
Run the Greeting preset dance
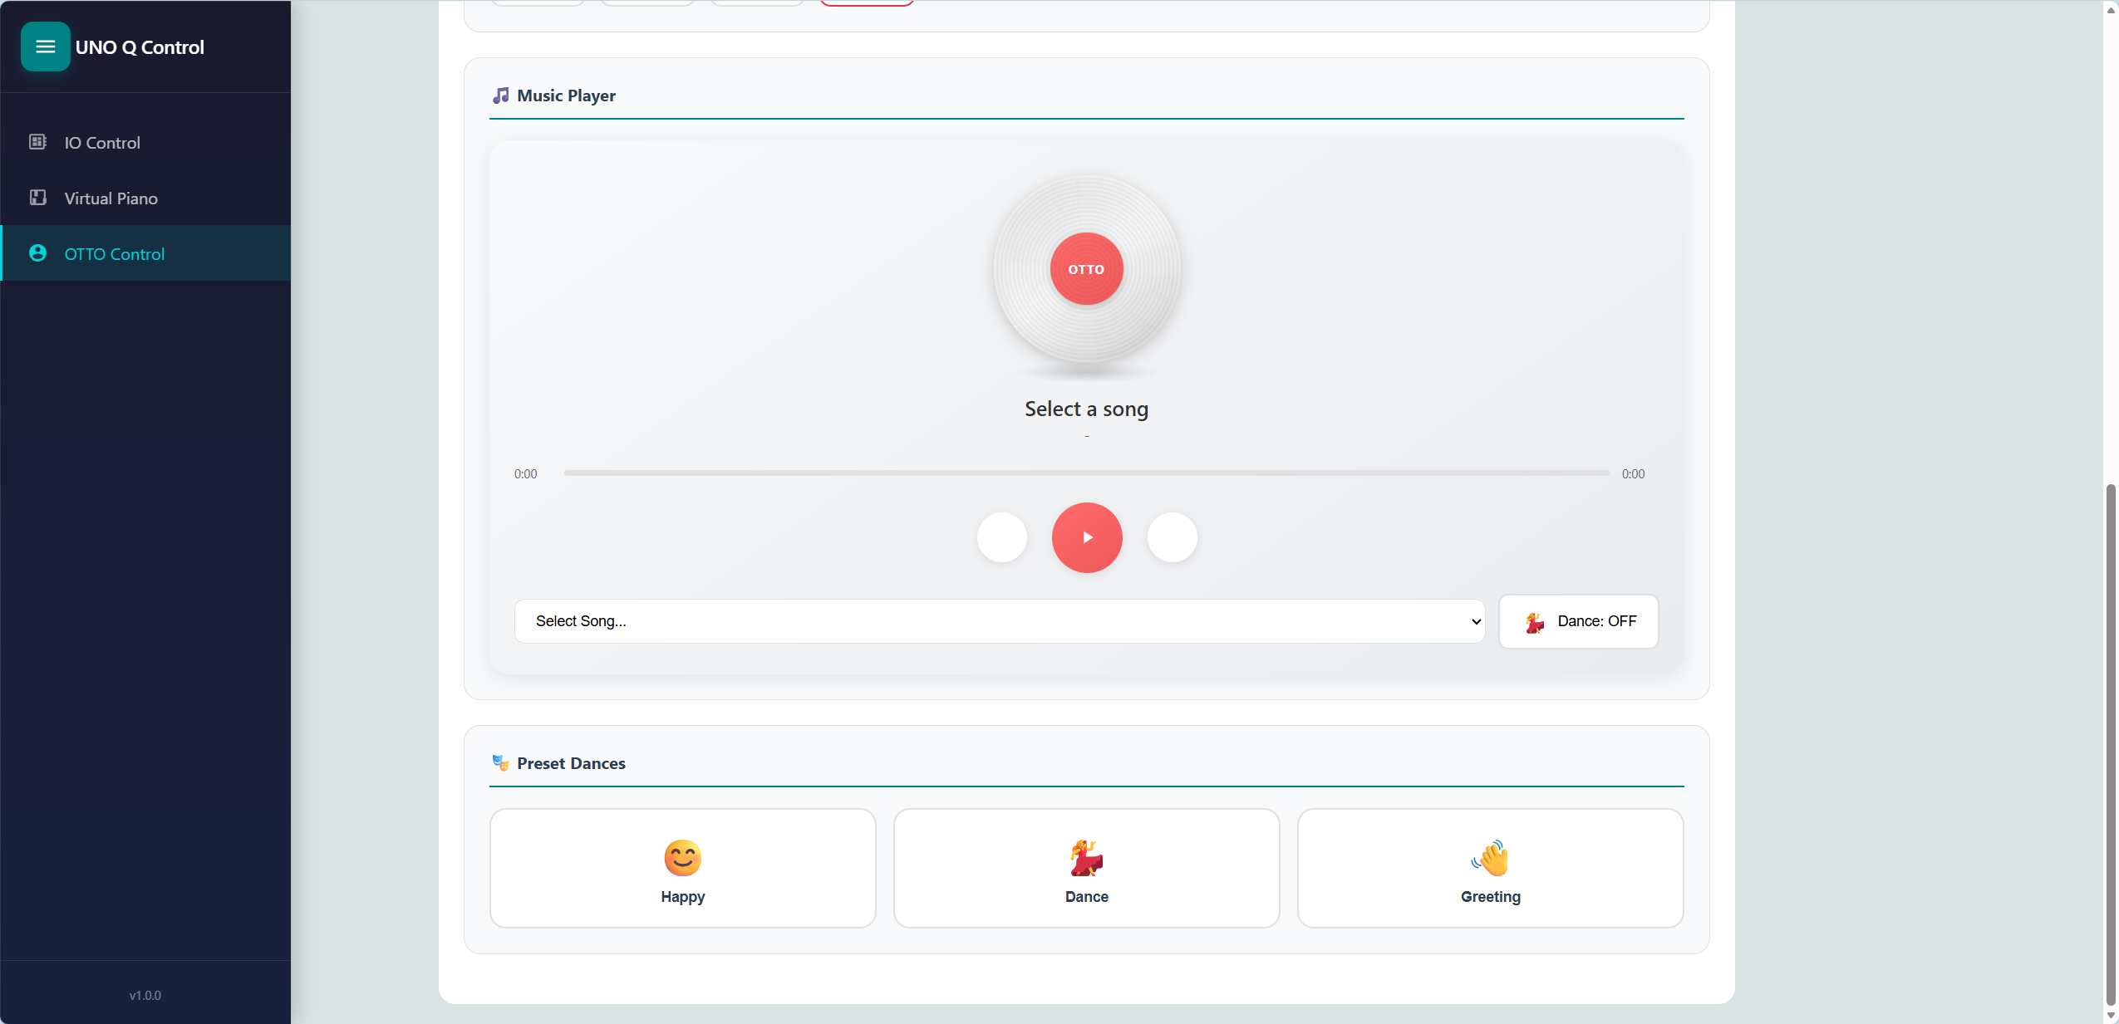[1490, 868]
